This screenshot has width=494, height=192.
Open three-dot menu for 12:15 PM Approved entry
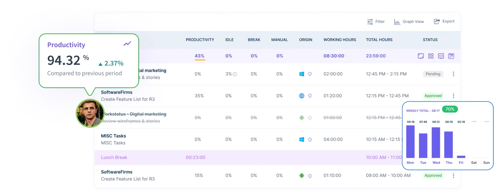pos(453,96)
